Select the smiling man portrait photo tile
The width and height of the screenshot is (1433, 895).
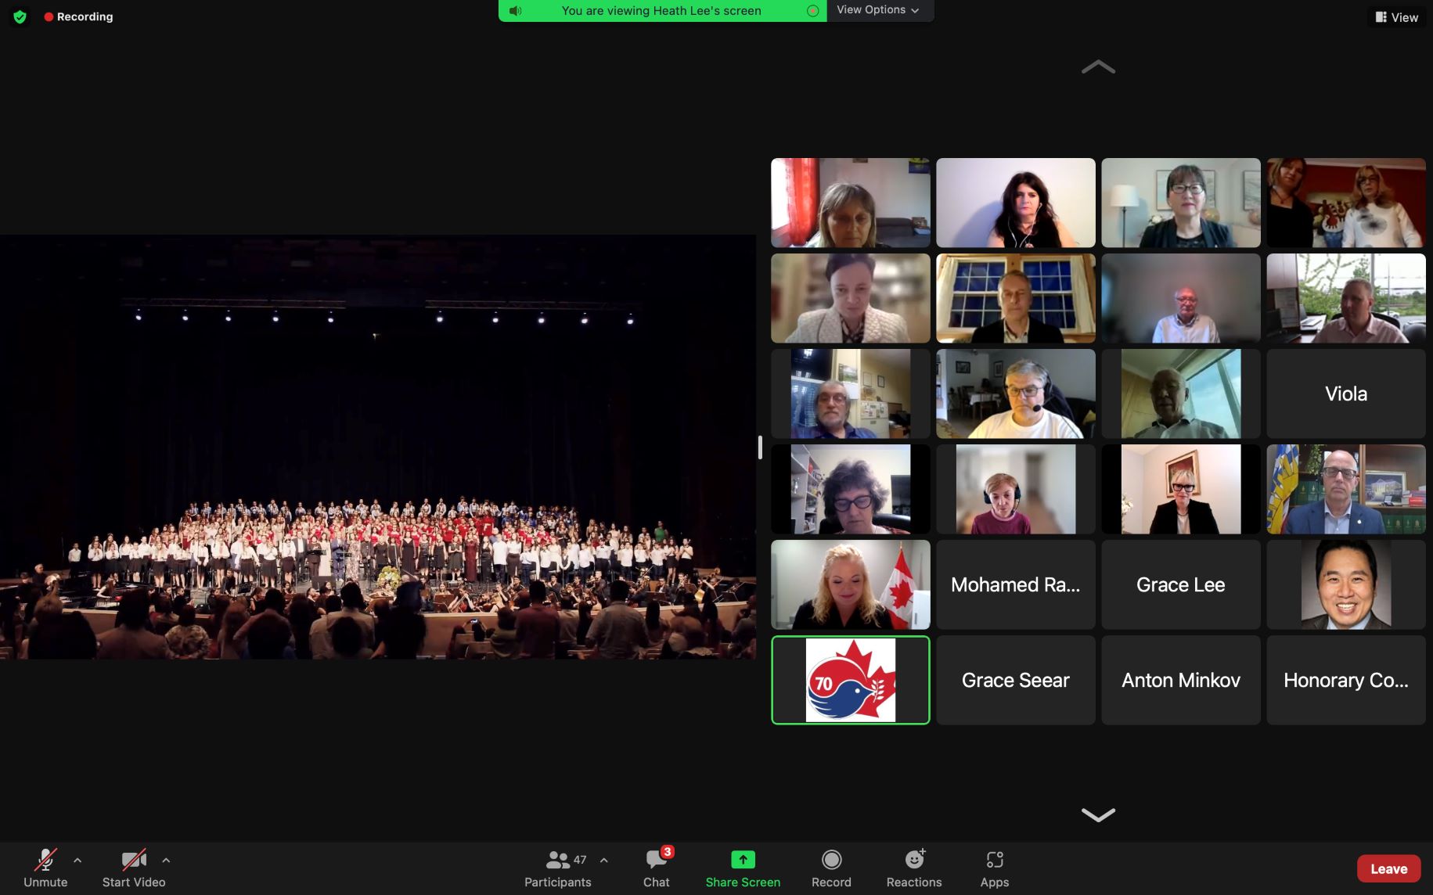[1346, 584]
